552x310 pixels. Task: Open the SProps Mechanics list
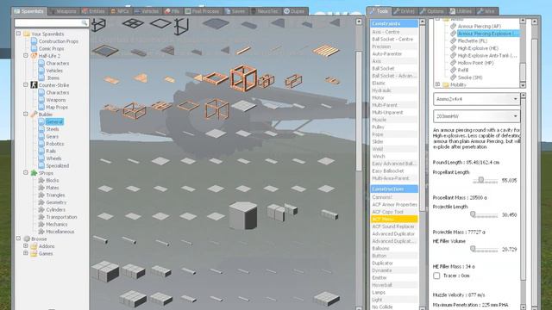[x=56, y=224]
